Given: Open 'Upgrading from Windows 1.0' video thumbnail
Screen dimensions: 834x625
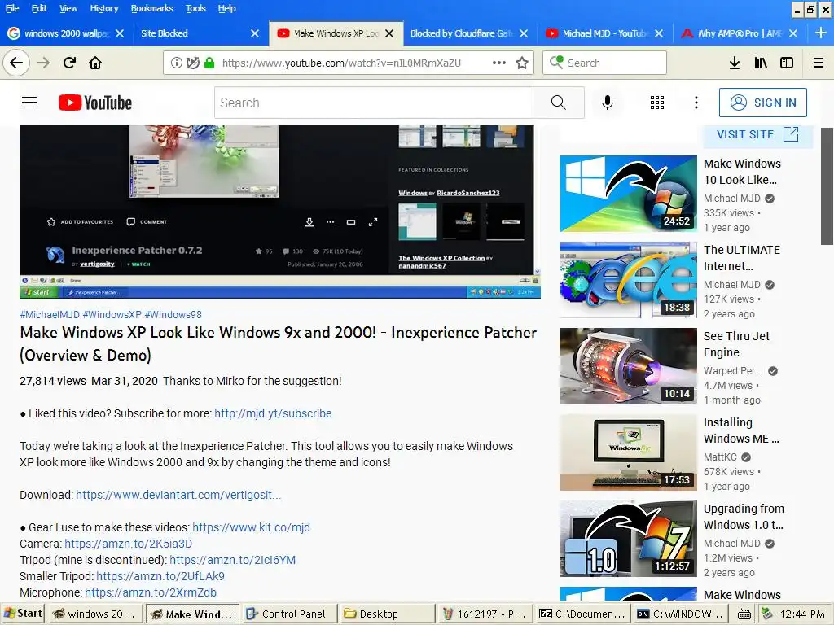Looking at the screenshot, I should click(628, 539).
